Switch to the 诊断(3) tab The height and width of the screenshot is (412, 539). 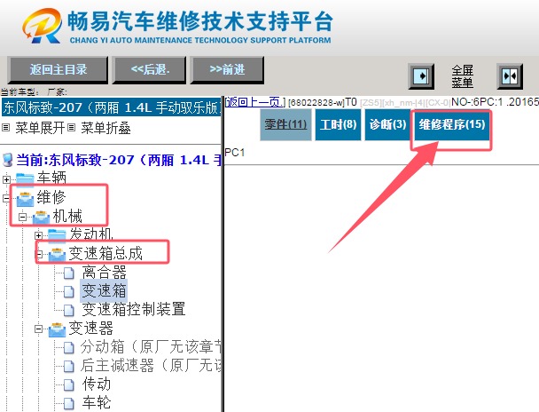coord(387,124)
